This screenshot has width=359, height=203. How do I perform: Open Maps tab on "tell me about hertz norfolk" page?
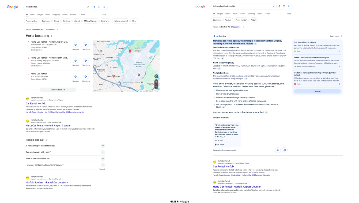click(x=260, y=14)
